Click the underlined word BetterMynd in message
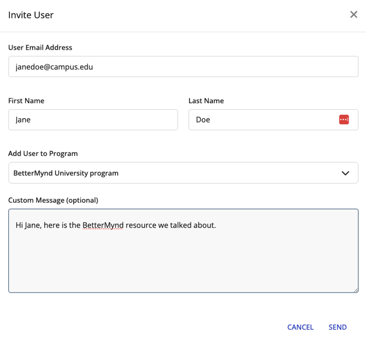Viewport: 366px width, 339px height. tap(103, 225)
